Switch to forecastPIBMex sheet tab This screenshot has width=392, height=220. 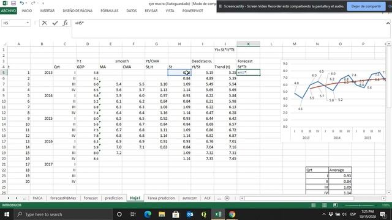63,198
